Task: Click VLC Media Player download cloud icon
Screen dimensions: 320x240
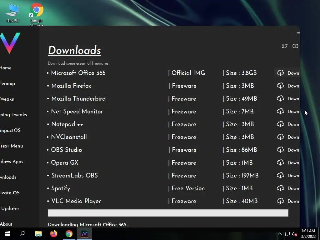Action: (280, 201)
